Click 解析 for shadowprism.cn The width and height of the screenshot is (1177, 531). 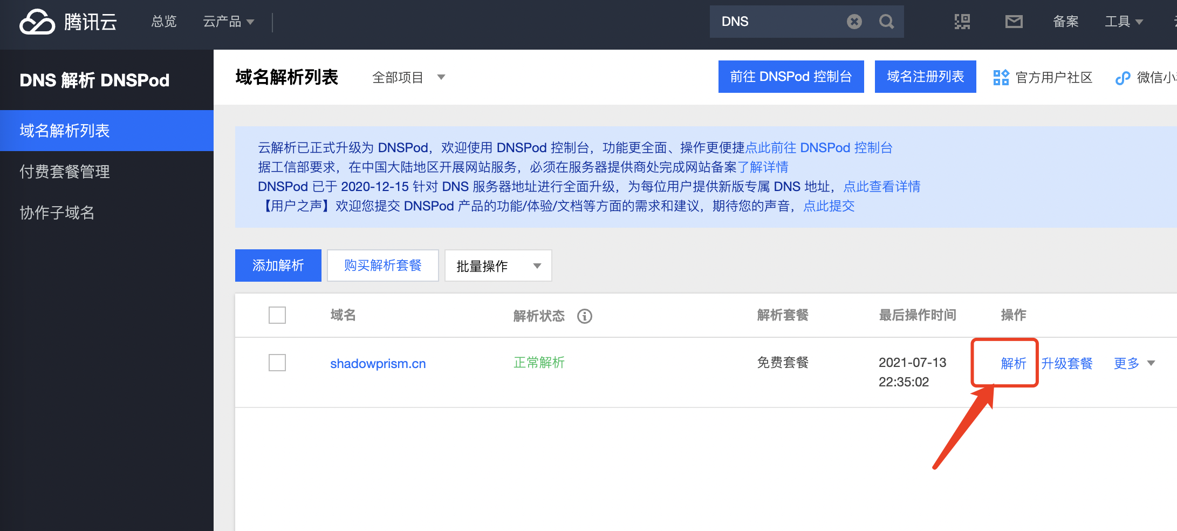pos(1014,363)
